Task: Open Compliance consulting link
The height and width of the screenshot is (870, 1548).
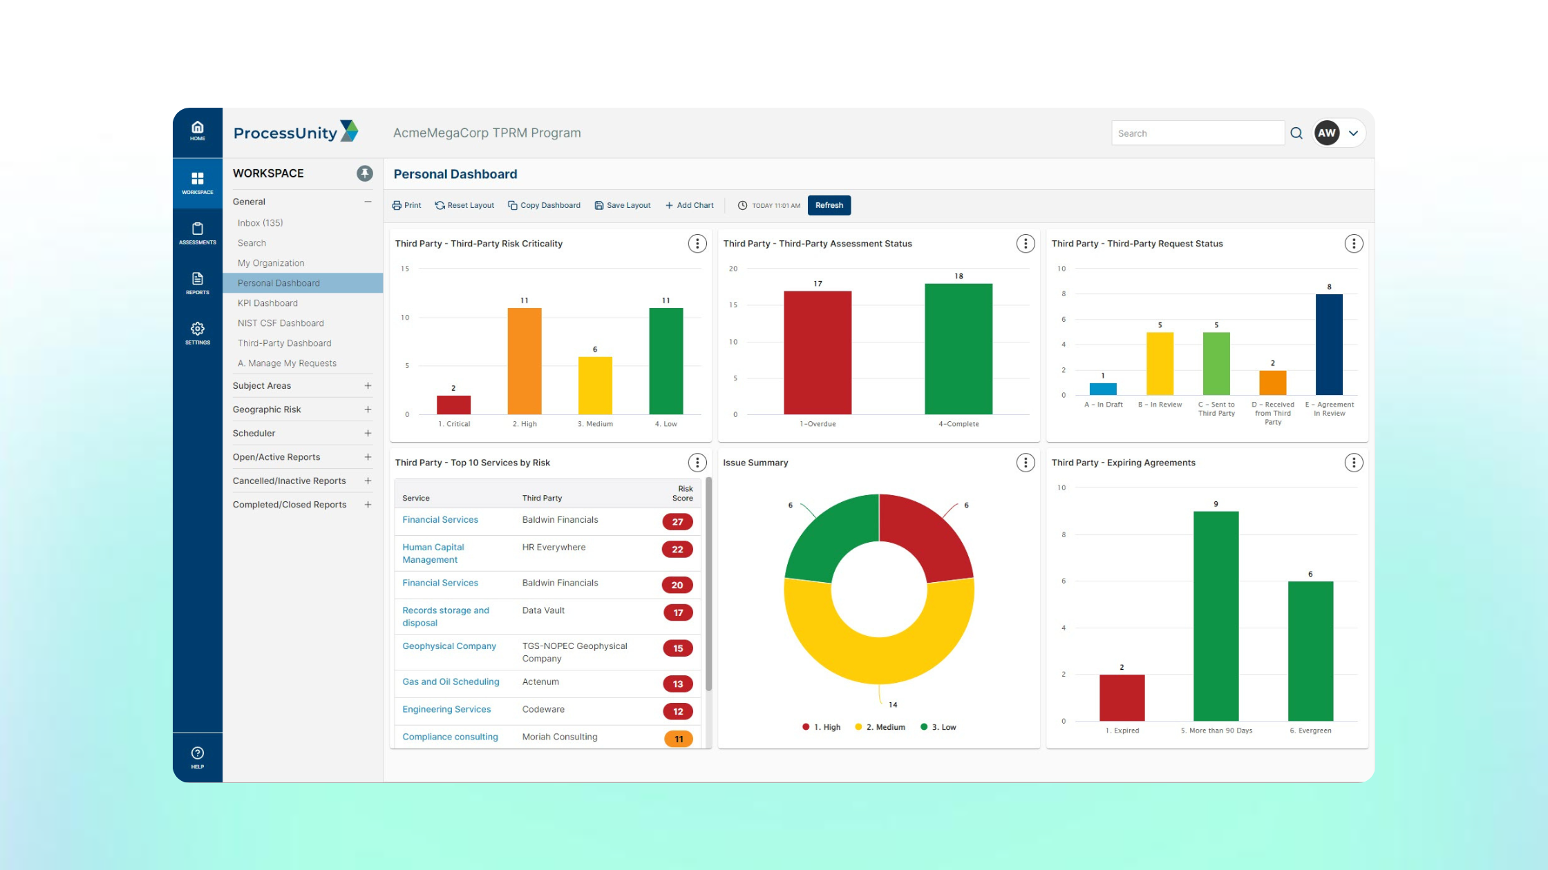Action: click(x=450, y=737)
